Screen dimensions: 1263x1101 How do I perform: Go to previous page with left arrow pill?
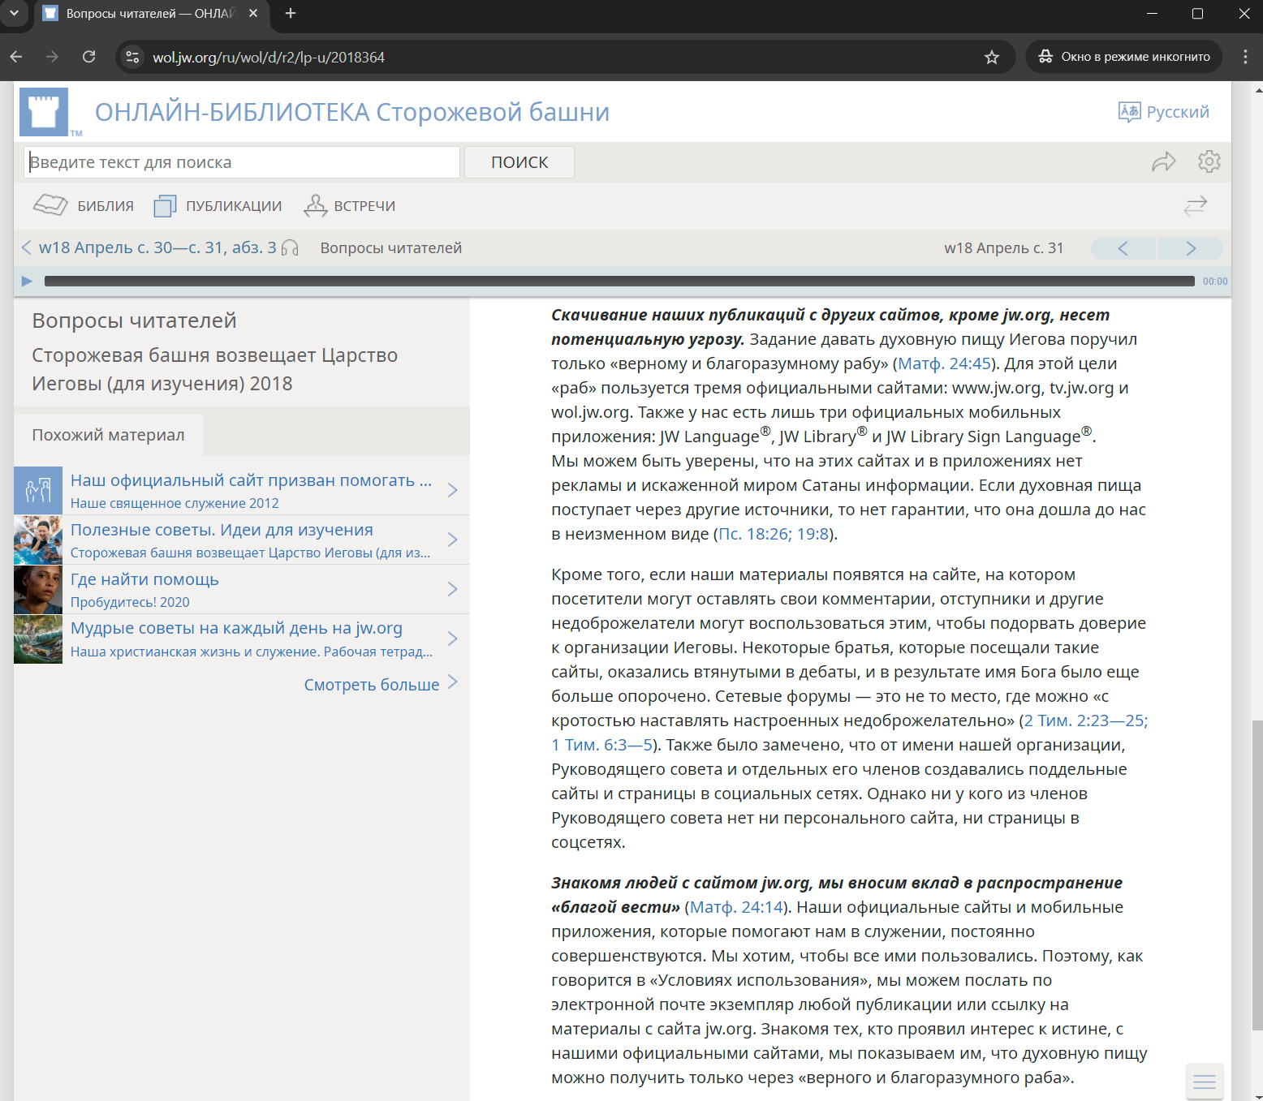click(x=1123, y=248)
